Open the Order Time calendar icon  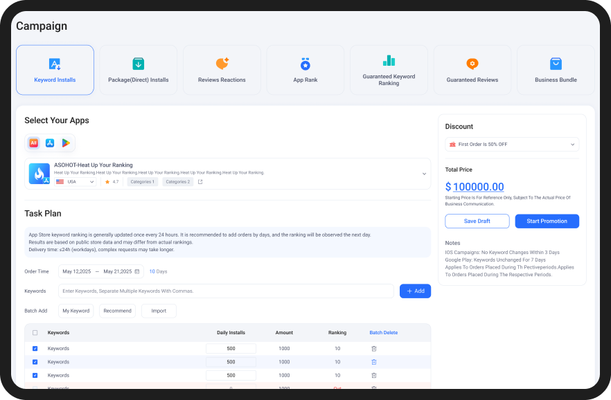coord(137,271)
